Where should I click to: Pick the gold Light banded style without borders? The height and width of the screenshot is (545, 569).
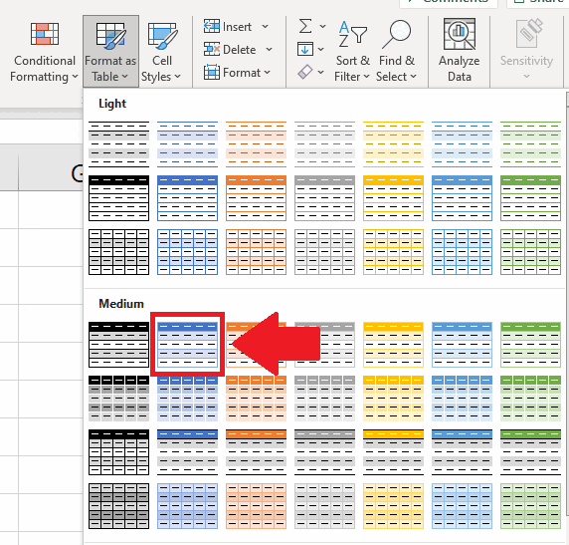[393, 144]
